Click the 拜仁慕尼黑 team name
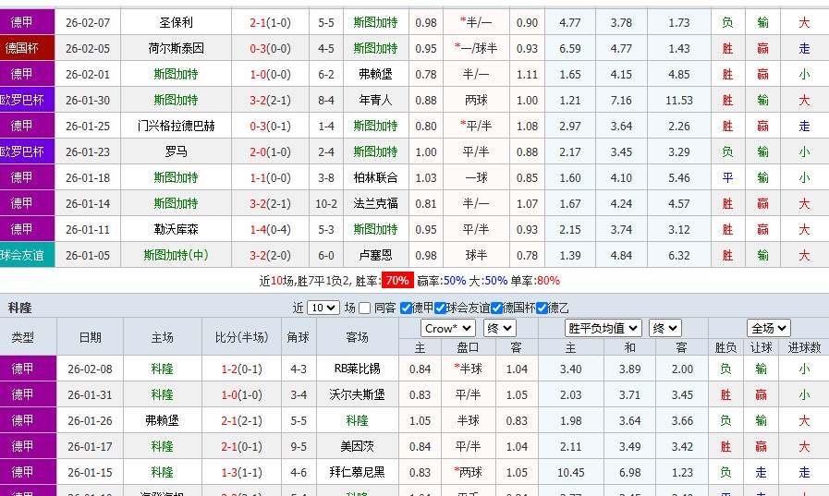829x496 pixels. [357, 472]
